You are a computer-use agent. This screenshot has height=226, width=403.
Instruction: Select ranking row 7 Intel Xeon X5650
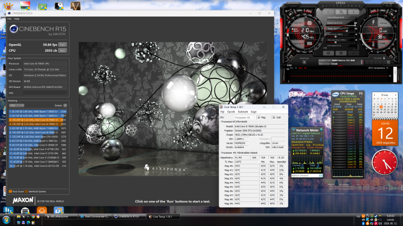[38, 137]
